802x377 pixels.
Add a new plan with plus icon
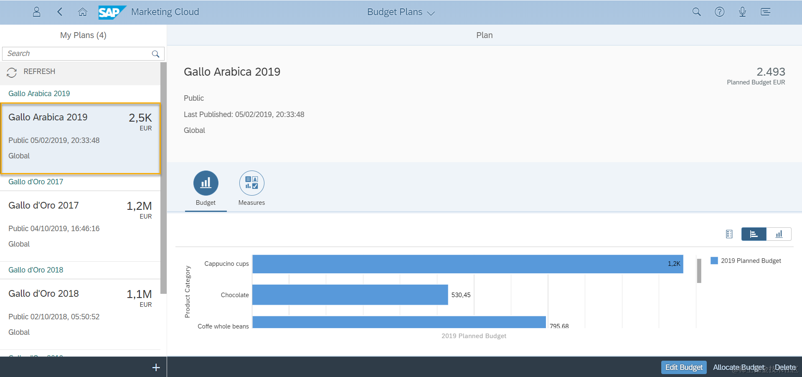pos(156,367)
